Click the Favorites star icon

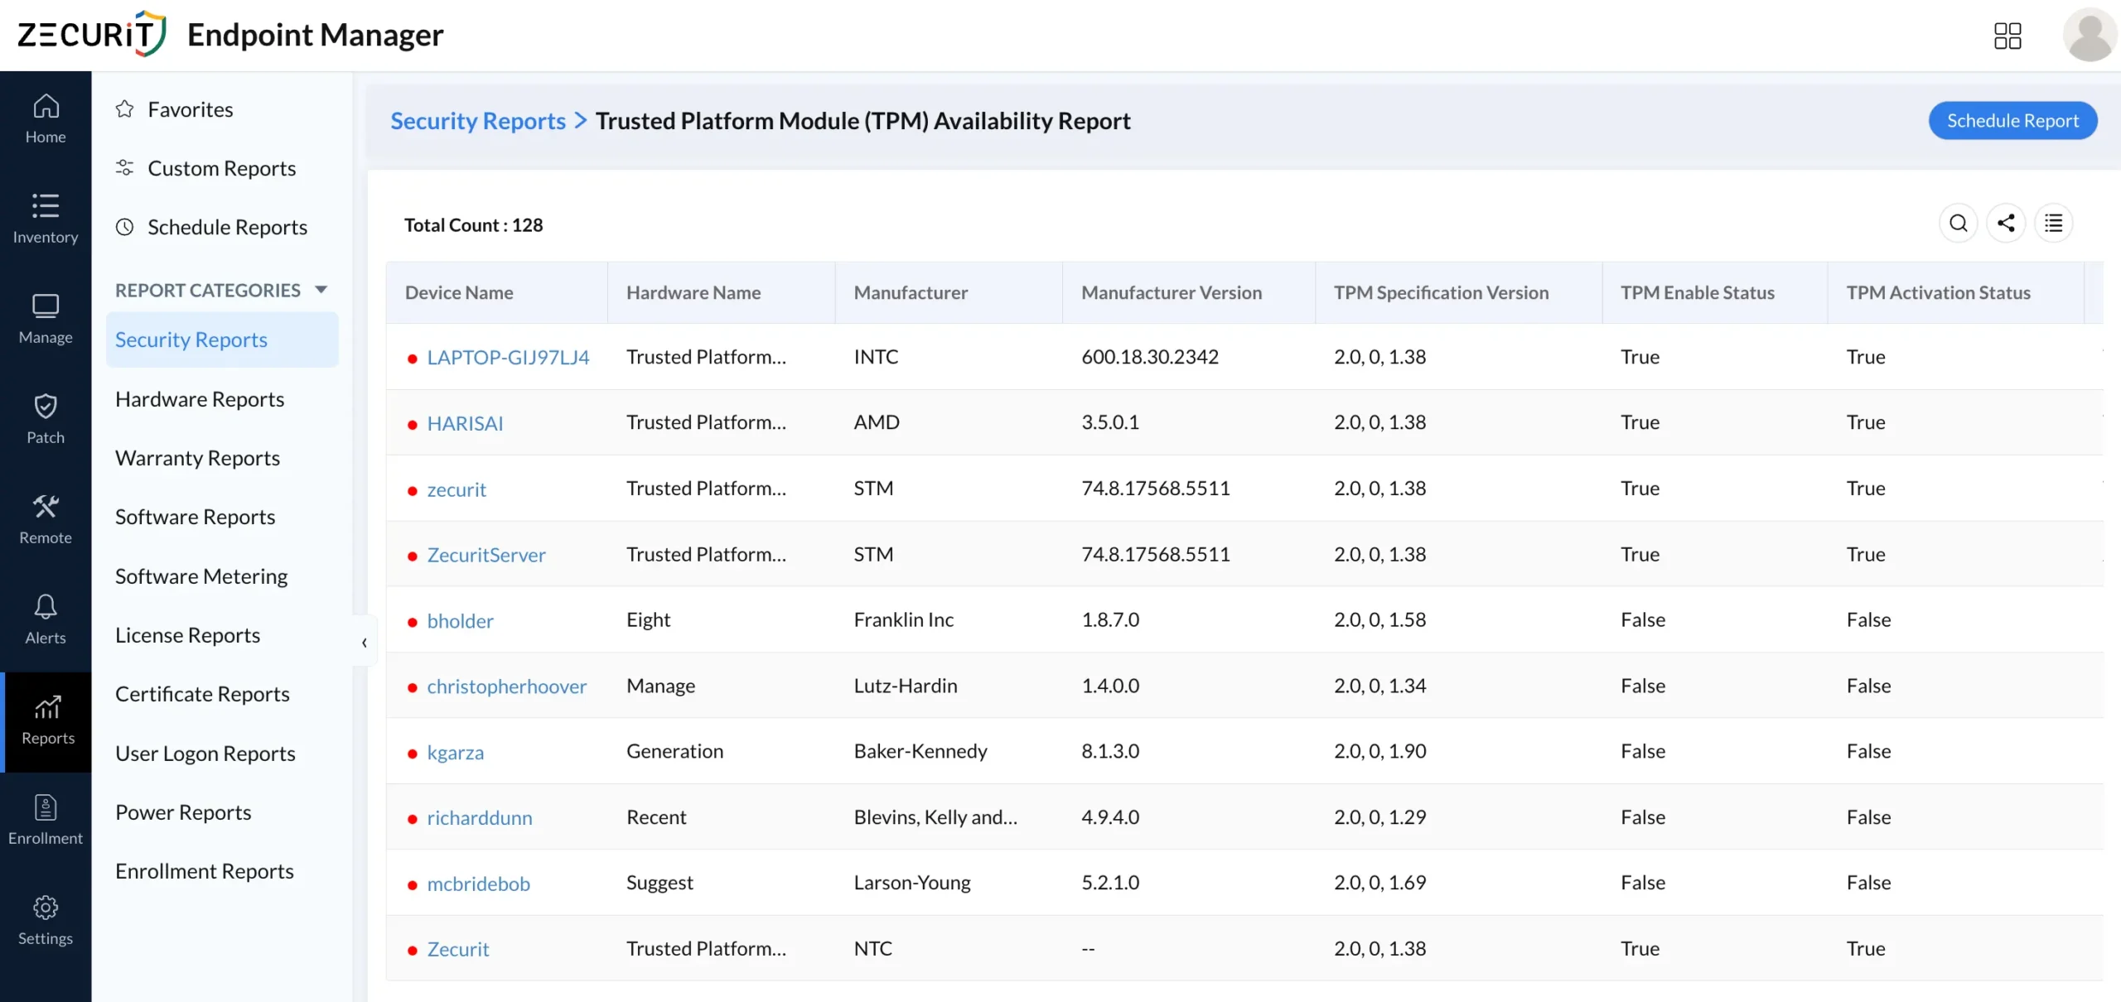tap(125, 109)
